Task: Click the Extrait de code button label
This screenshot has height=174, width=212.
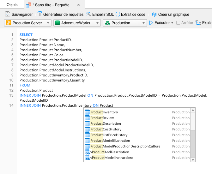Action: tap(133, 14)
